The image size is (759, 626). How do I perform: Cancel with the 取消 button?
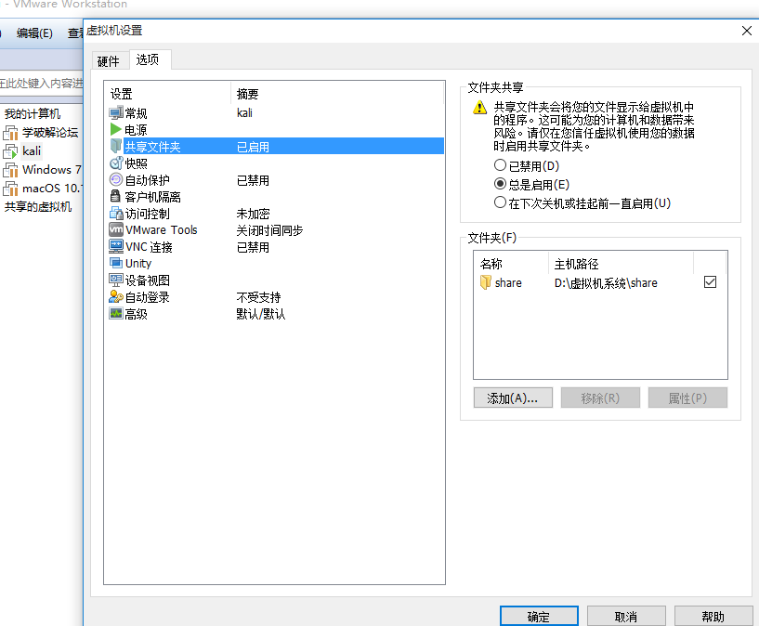coord(626,617)
